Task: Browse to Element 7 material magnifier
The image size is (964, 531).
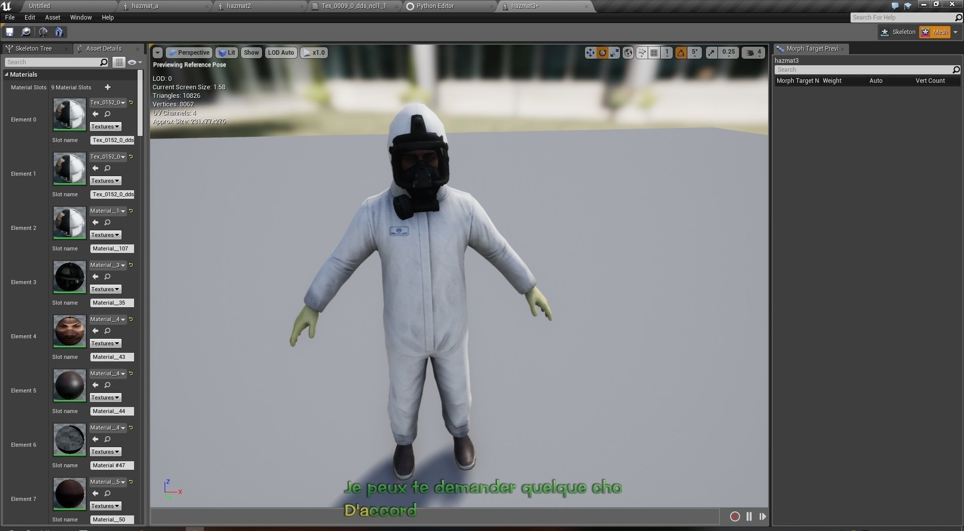Action: point(107,494)
